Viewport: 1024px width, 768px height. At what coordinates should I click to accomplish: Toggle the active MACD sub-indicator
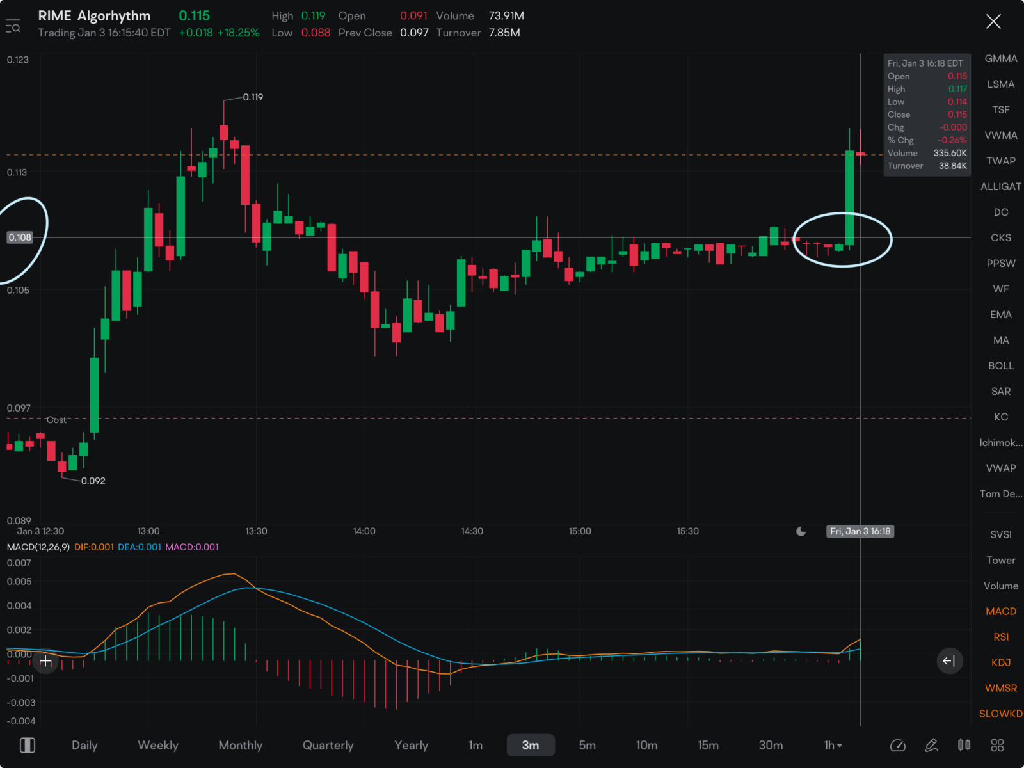tap(1001, 611)
